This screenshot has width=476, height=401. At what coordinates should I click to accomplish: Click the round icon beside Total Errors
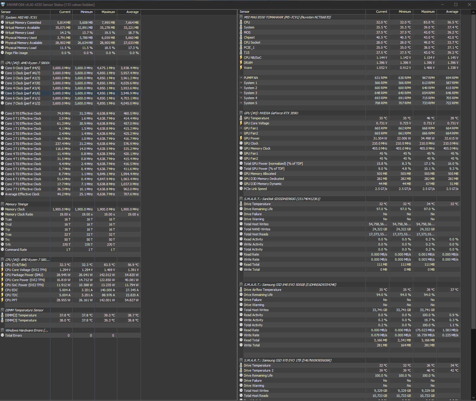pos(2,335)
